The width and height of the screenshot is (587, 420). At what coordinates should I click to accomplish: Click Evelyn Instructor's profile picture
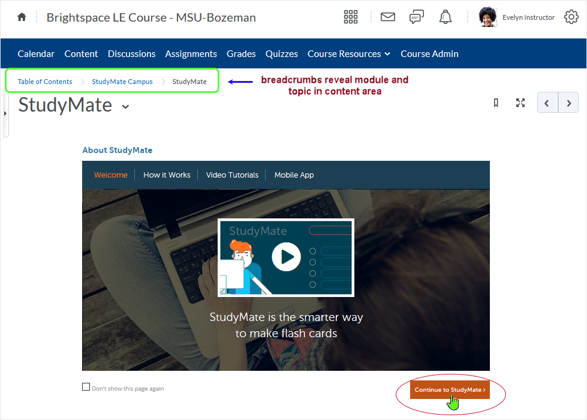(488, 17)
